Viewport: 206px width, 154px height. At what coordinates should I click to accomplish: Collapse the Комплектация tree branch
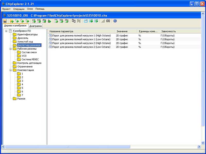pos(11,70)
